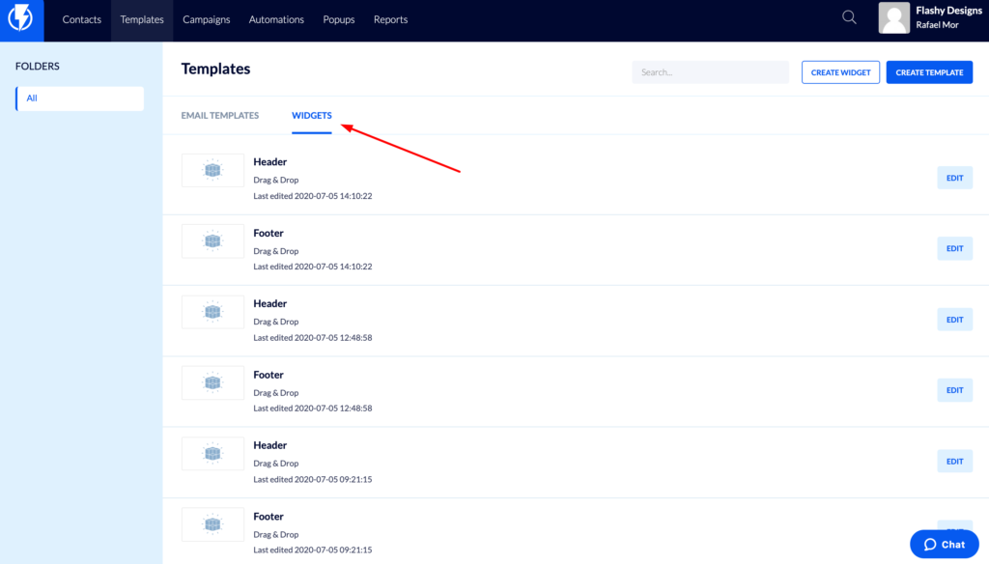Open Automations section

276,19
